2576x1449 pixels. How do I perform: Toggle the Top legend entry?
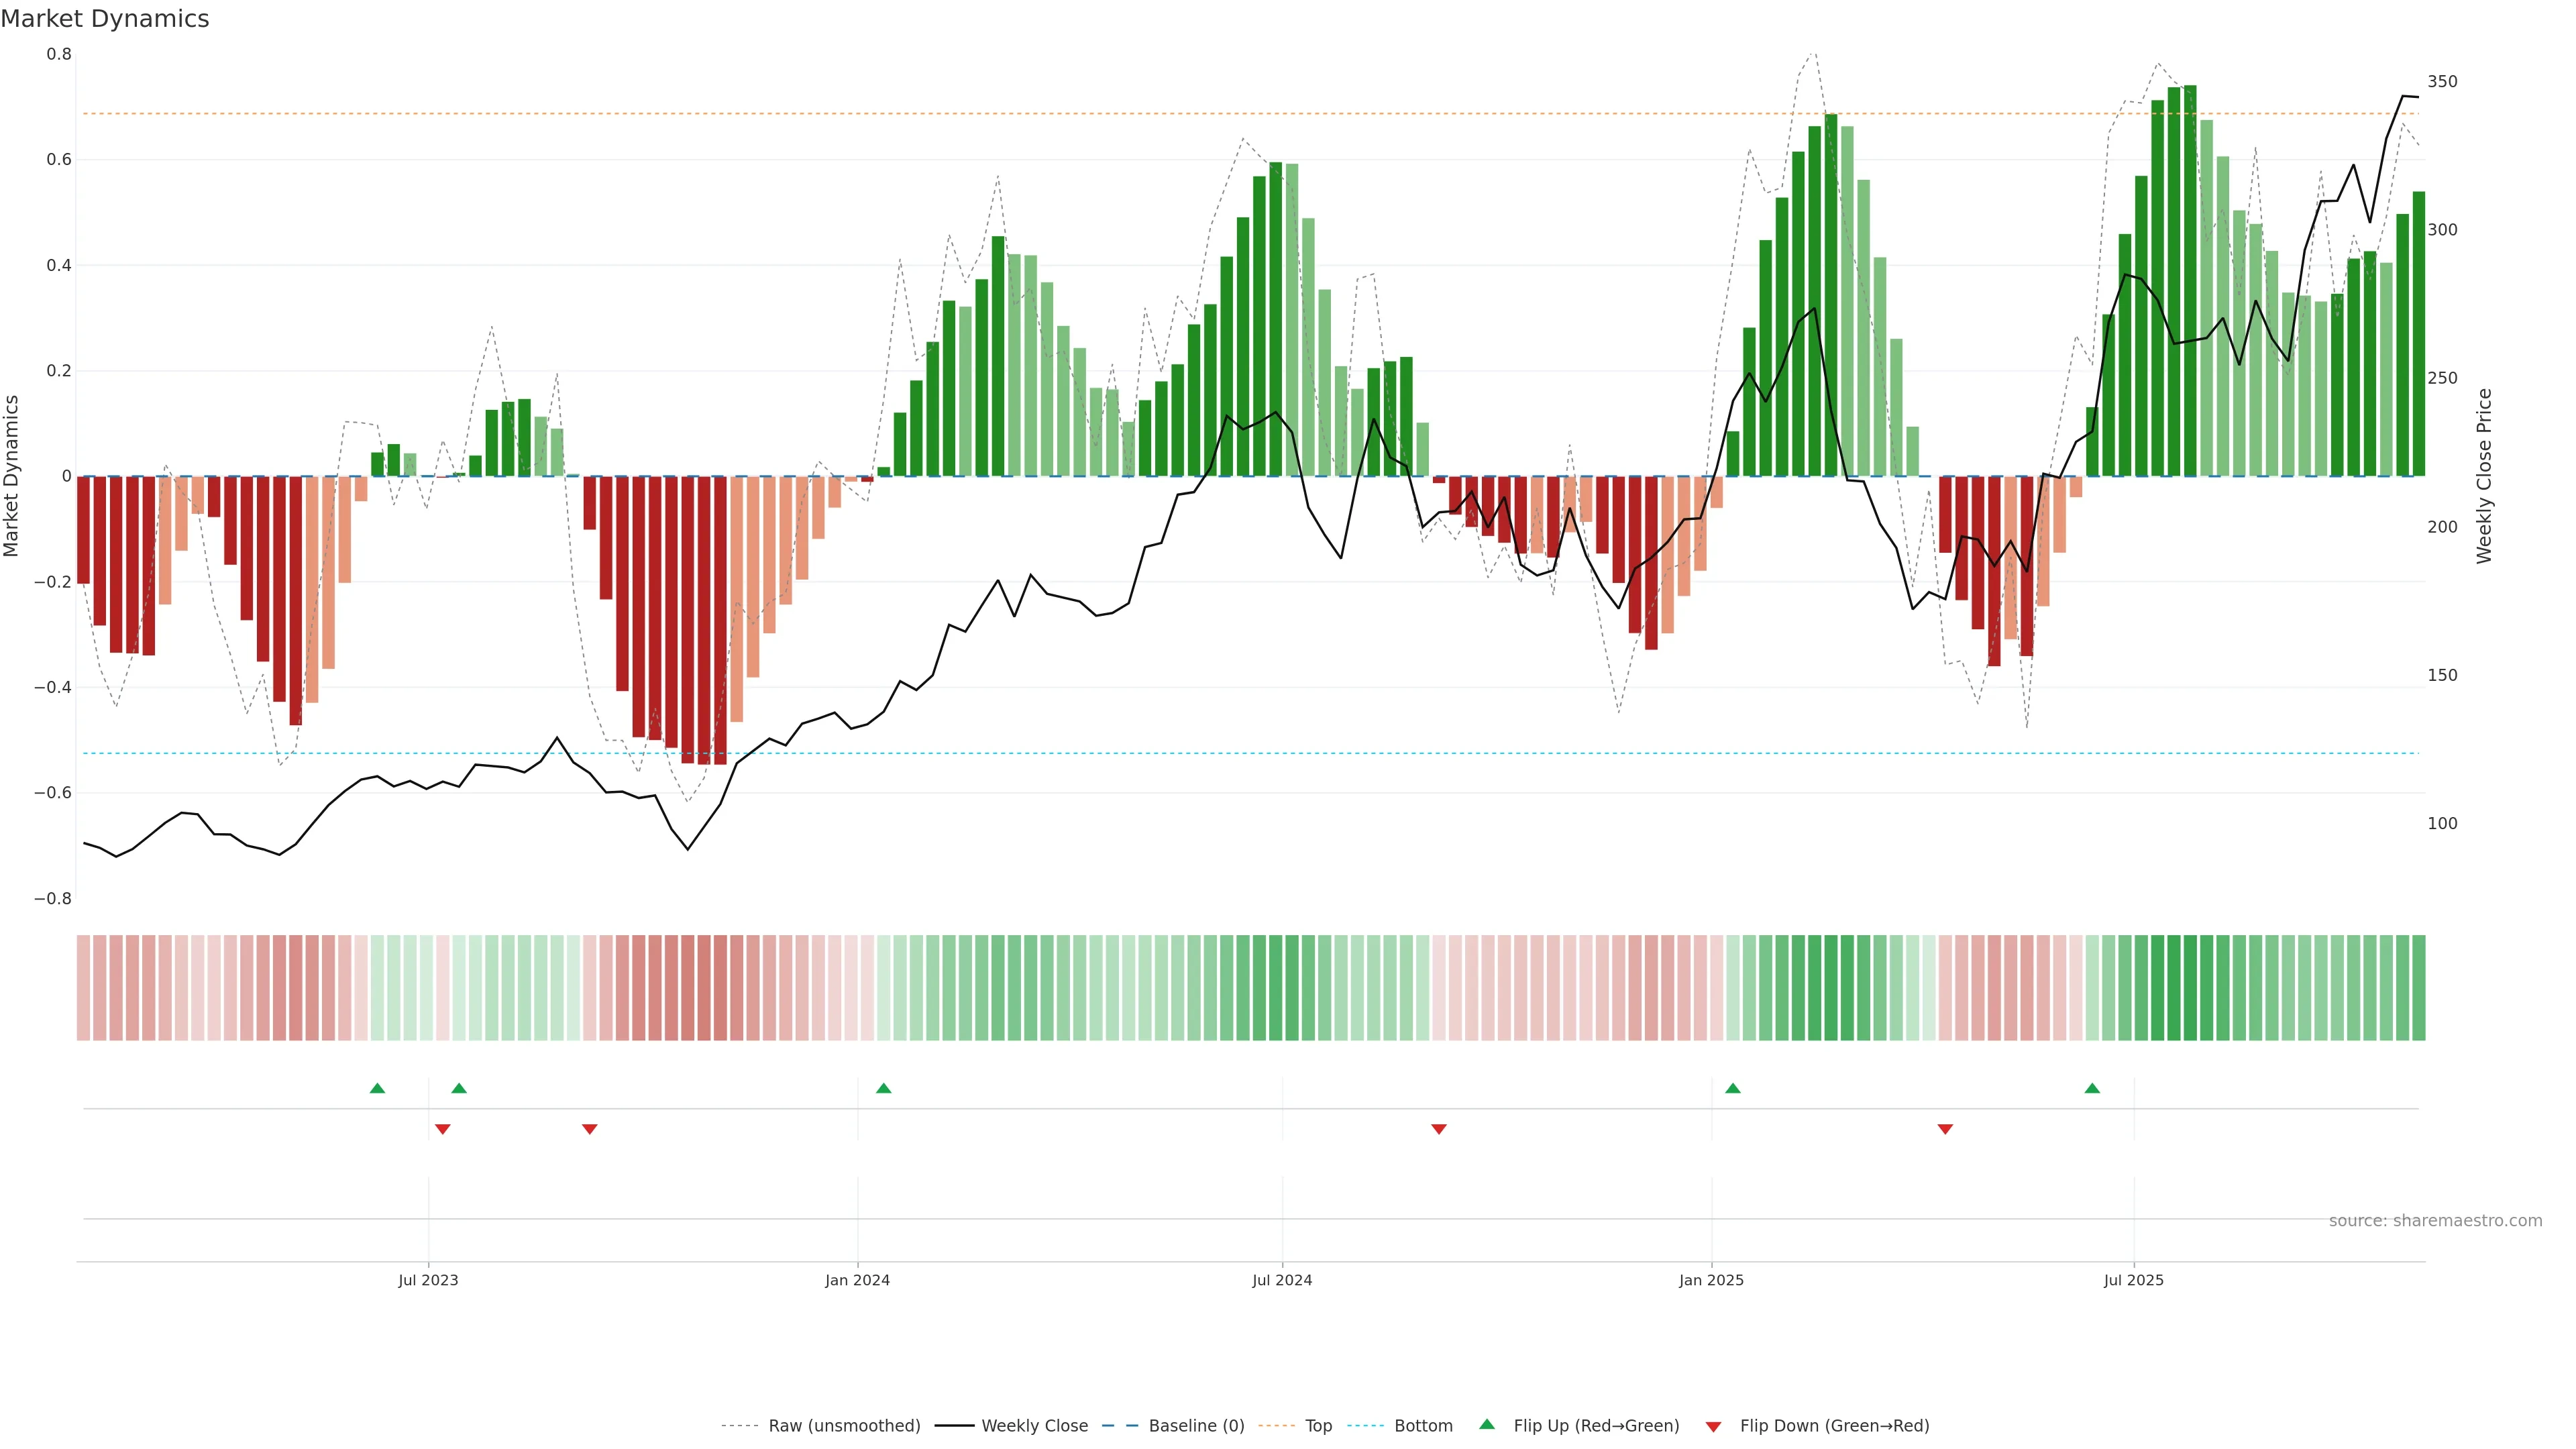[1318, 1425]
